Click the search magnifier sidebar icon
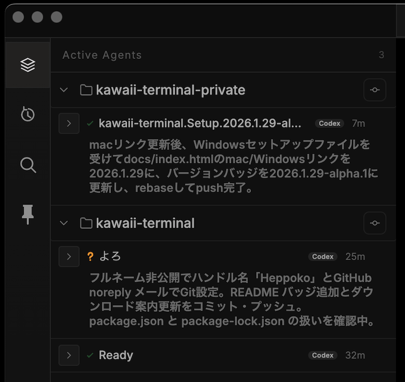405x382 pixels. (28, 165)
